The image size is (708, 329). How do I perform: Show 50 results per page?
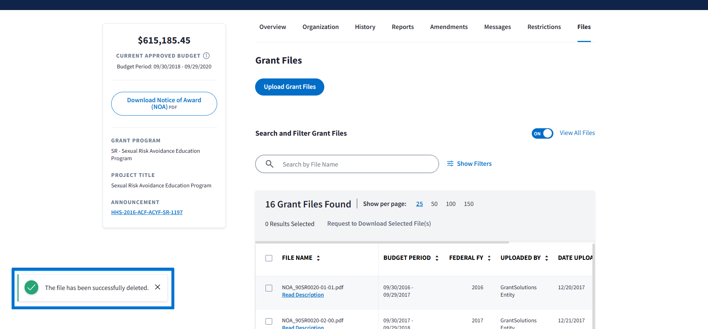[x=434, y=204]
